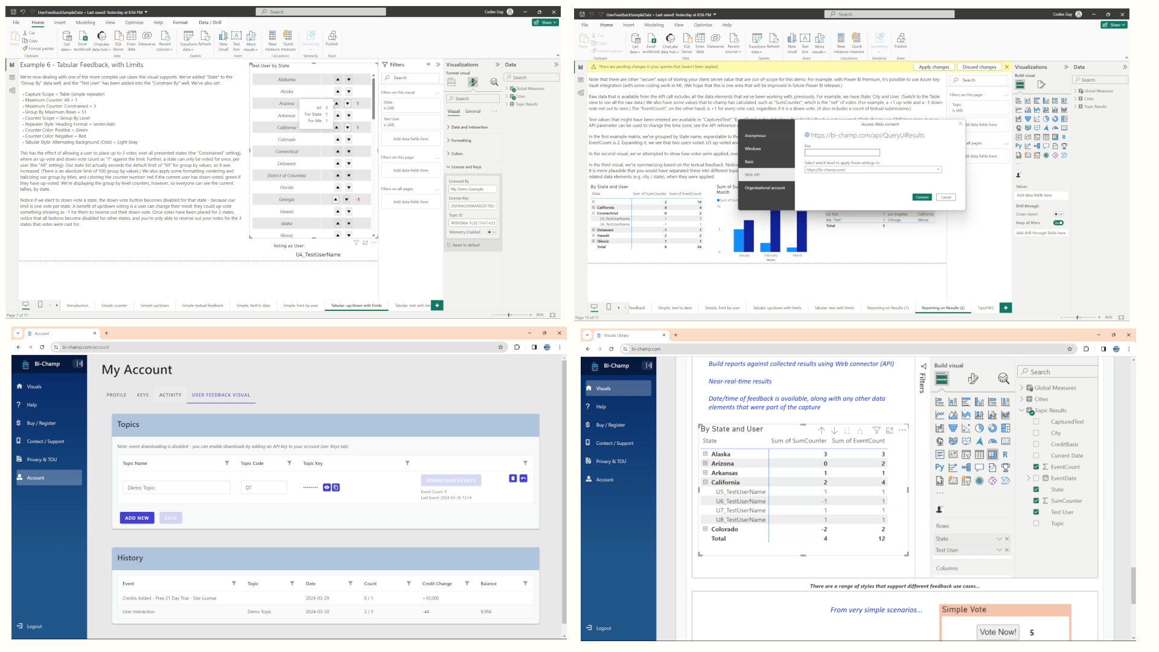This screenshot has height=652, width=1159.
Task: Select Python visual icon in Visuals Library screenshot
Action: click(940, 467)
